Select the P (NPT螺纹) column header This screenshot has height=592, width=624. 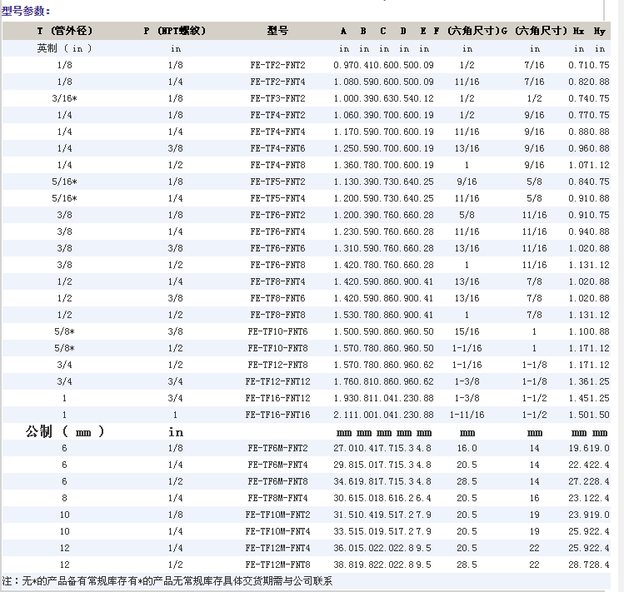pos(175,31)
